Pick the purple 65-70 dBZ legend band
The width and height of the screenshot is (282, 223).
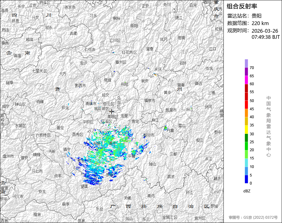coord(246,71)
